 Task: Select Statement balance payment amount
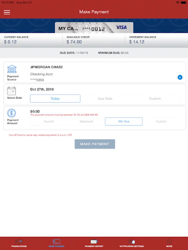86,121
